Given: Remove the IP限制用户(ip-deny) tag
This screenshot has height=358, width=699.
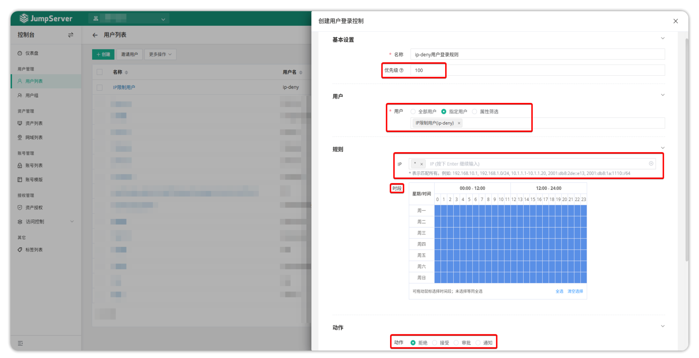Looking at the screenshot, I should [x=459, y=123].
